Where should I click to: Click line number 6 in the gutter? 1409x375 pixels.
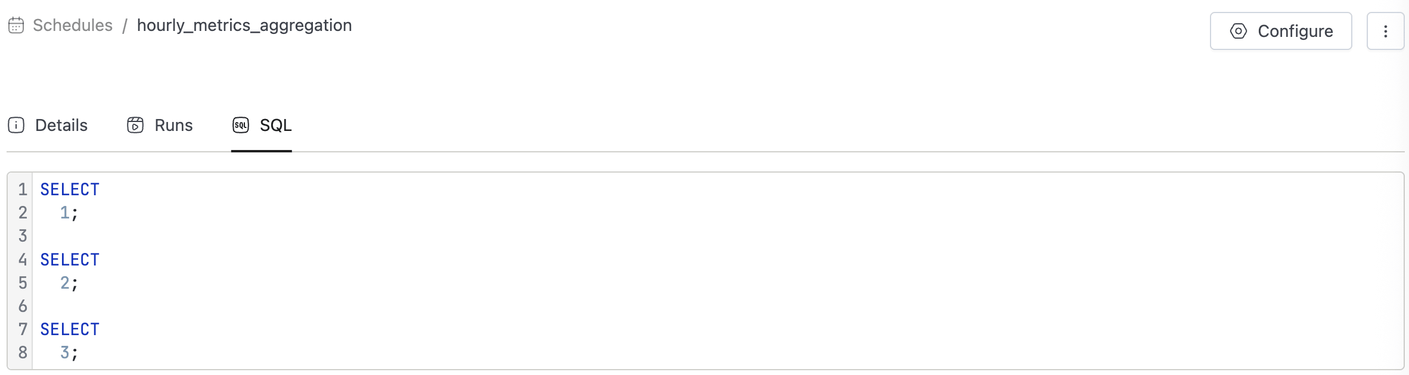pos(23,307)
